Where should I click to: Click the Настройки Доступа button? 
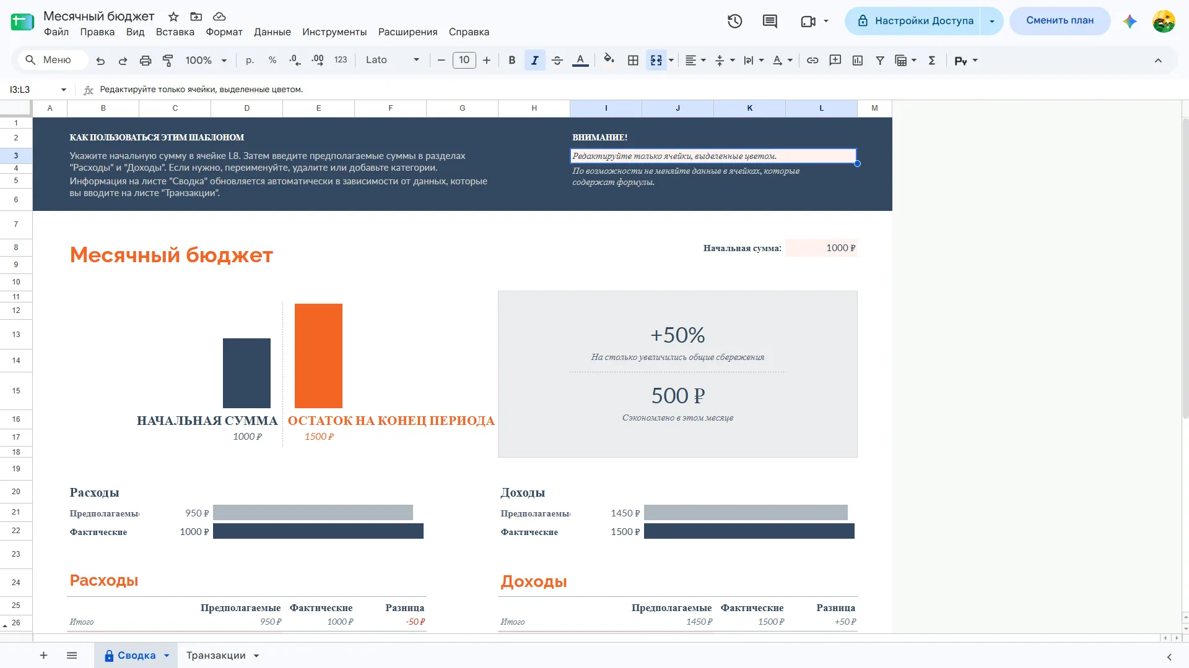913,21
